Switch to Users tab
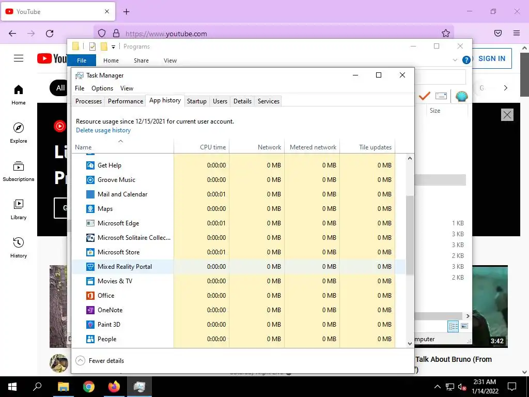Image resolution: width=529 pixels, height=397 pixels. [220, 101]
